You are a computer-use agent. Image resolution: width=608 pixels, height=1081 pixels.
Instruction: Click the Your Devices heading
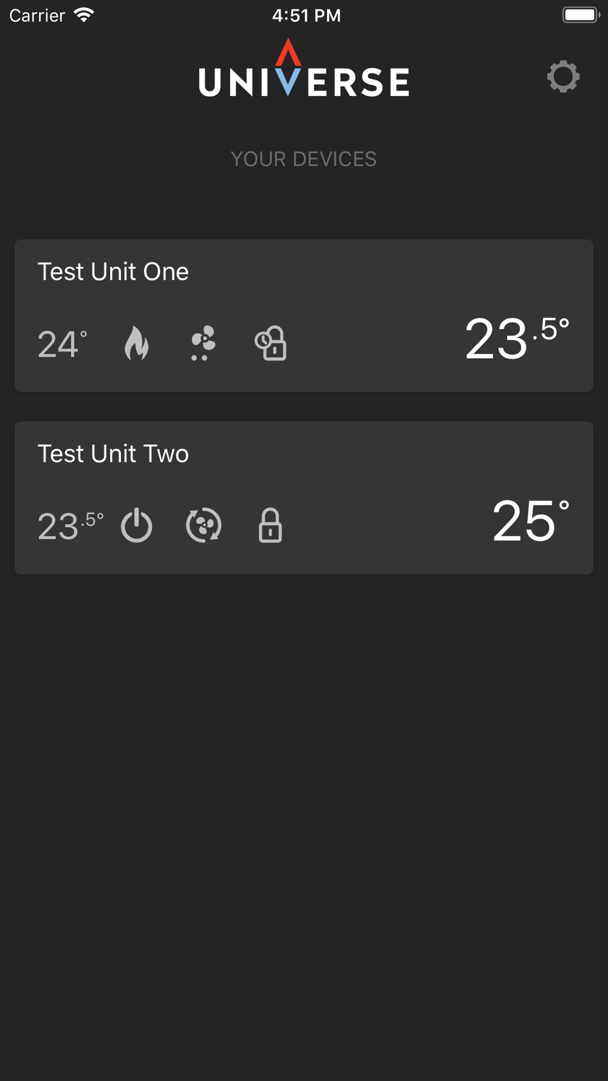pos(304,159)
